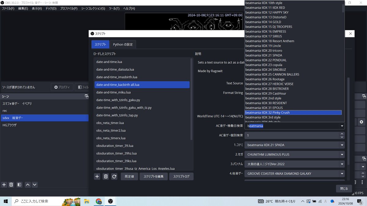
Task: Open the 3.バンナム dropdown
Action: pos(295,164)
